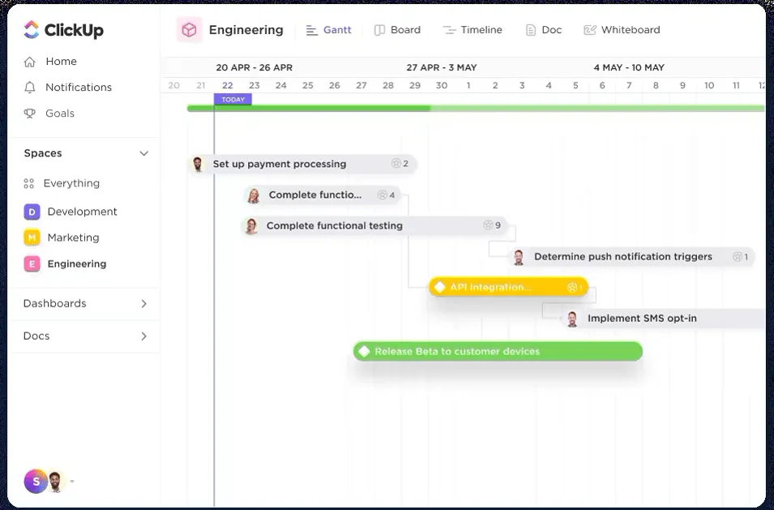The image size is (774, 510).
Task: Open Release Beta to customer devices bar
Action: pyautogui.click(x=498, y=352)
